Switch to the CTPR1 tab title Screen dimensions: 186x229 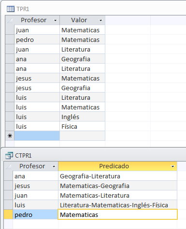(23, 156)
